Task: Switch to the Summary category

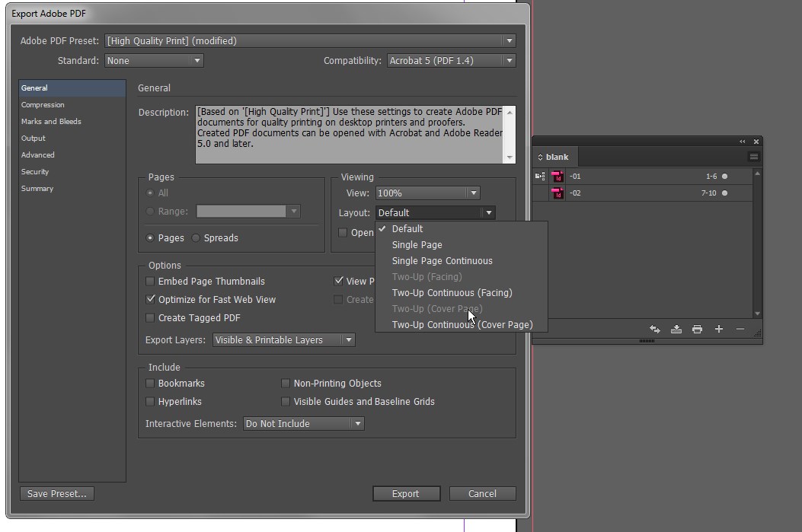Action: click(72, 189)
